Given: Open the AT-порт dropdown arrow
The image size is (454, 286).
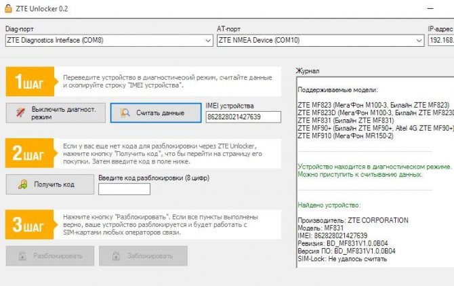Looking at the screenshot, I should click(x=419, y=41).
